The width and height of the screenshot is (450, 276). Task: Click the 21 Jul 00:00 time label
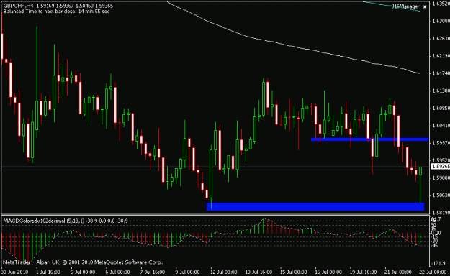click(x=398, y=272)
